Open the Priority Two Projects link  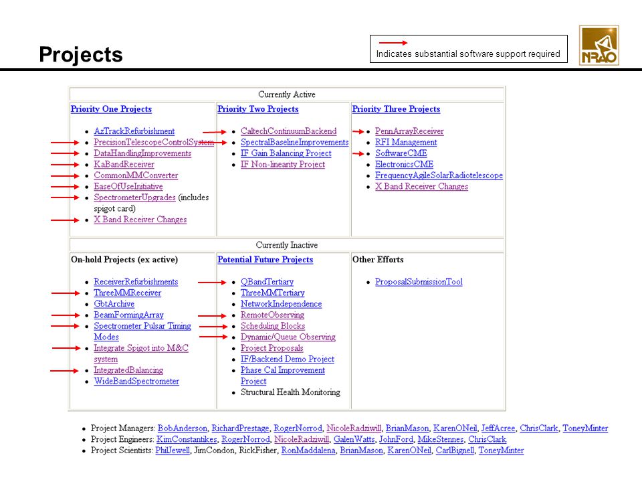(x=258, y=109)
